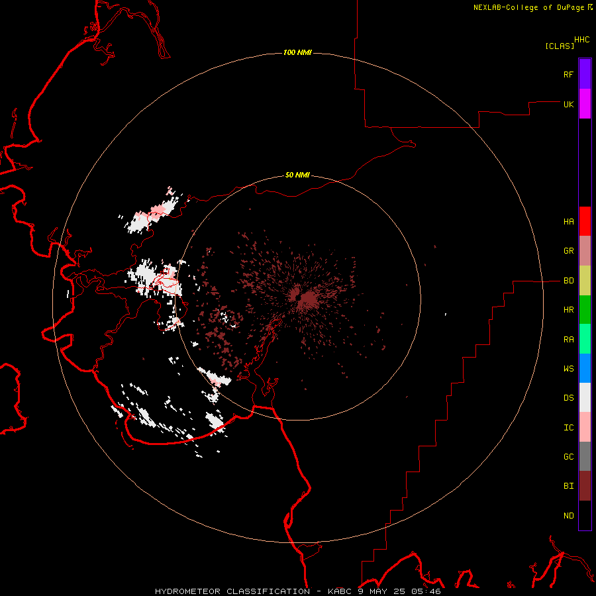
Task: Click the ND black legend color swatch
Action: tap(585, 515)
